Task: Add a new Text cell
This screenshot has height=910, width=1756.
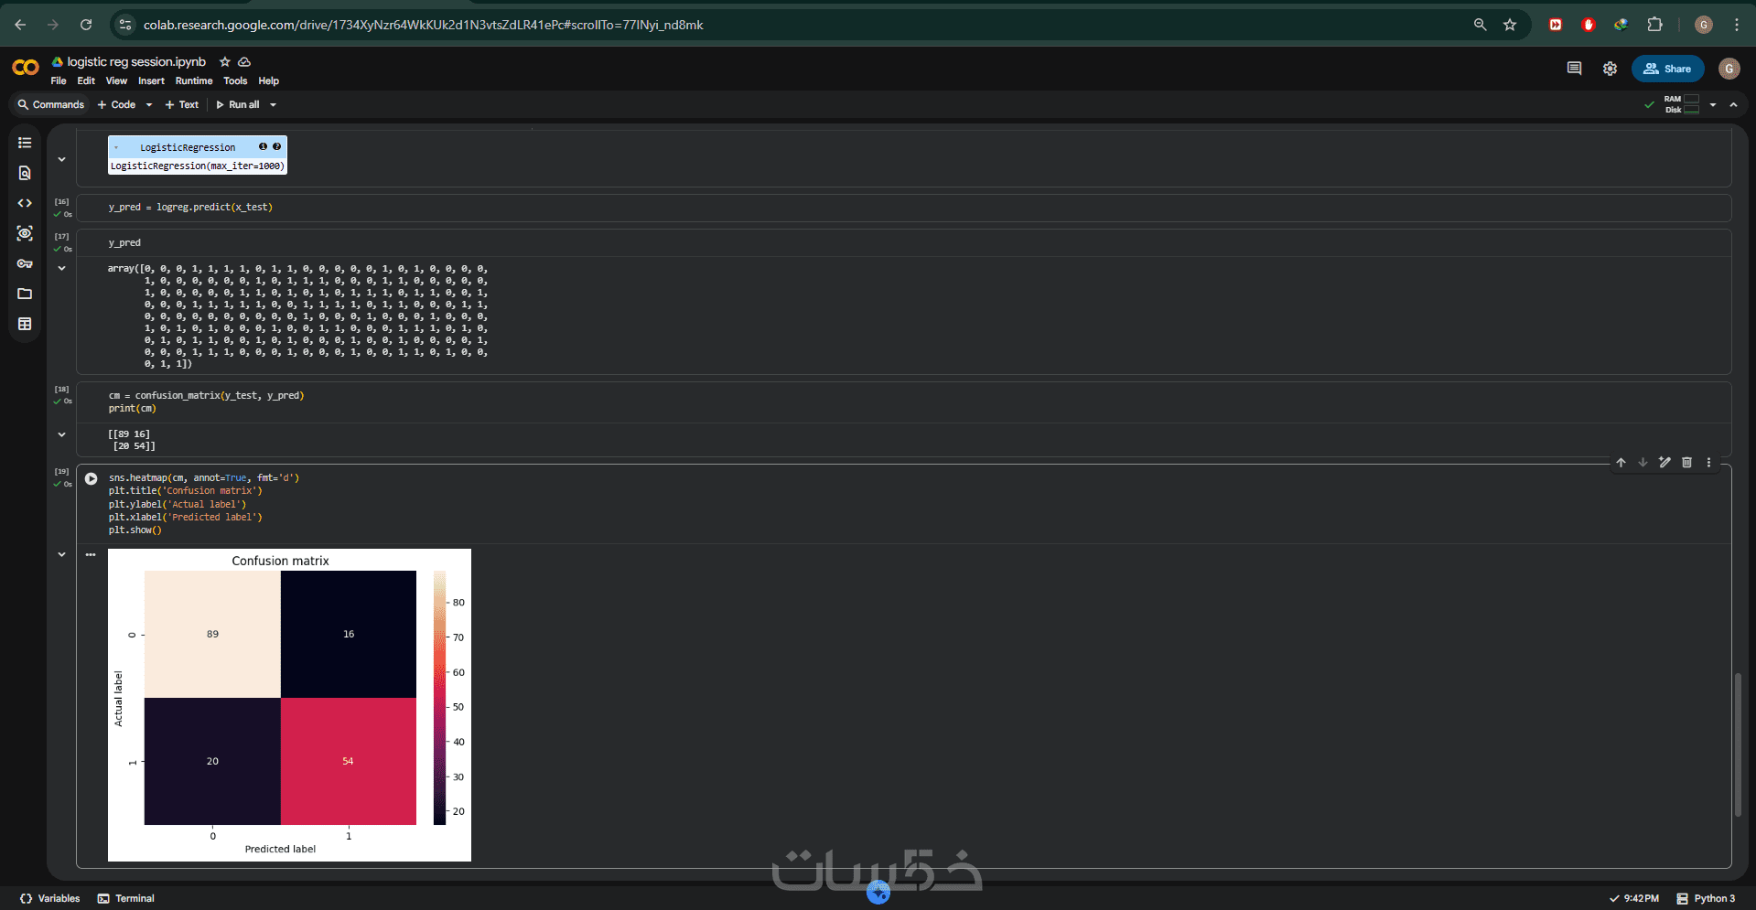Action: pyautogui.click(x=182, y=105)
